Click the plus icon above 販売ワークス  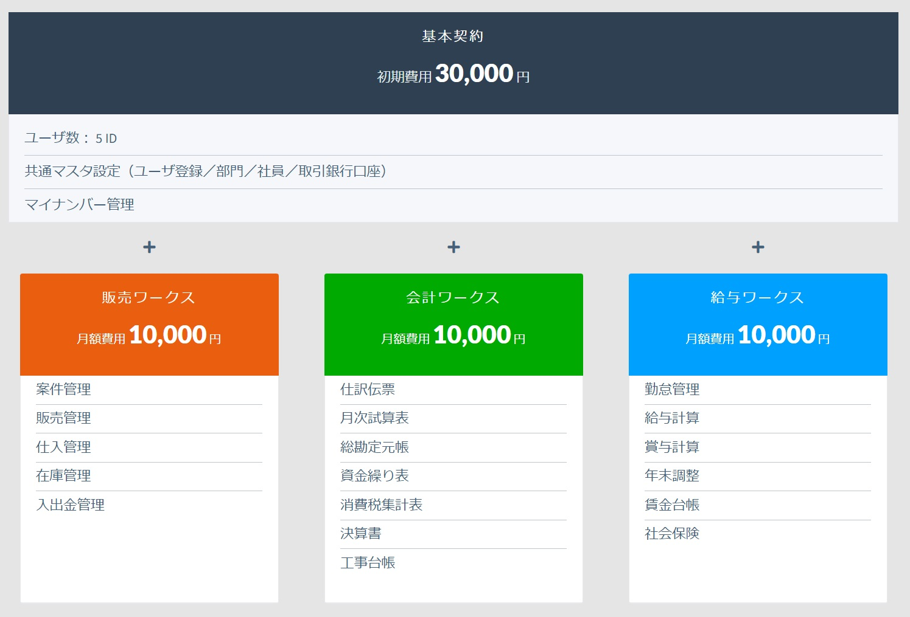[149, 247]
